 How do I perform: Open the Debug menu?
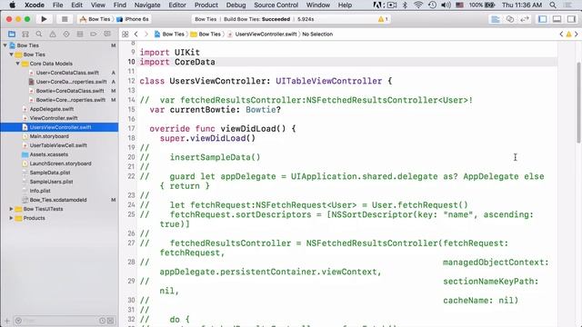236,5
